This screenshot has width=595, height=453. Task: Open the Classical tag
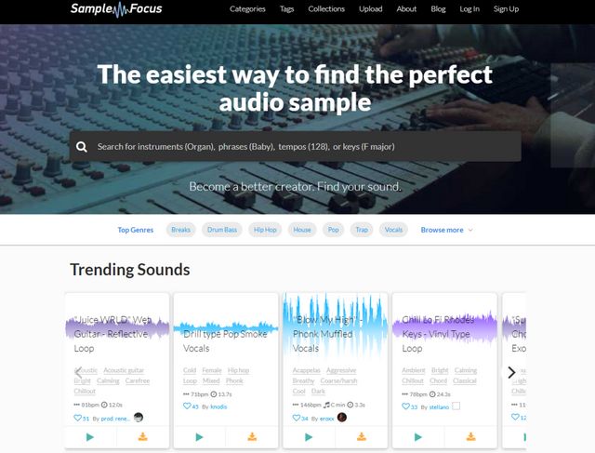(465, 380)
